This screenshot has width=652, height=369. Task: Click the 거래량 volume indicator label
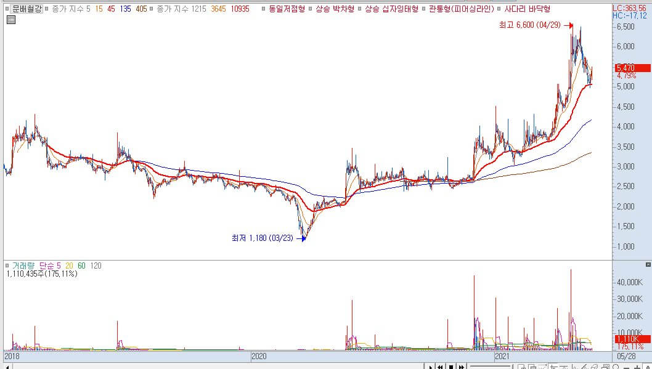pos(23,266)
